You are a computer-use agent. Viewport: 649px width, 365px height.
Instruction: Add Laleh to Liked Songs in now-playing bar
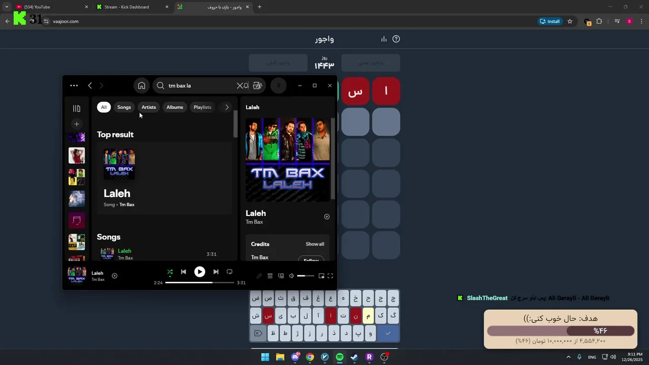[x=115, y=276]
